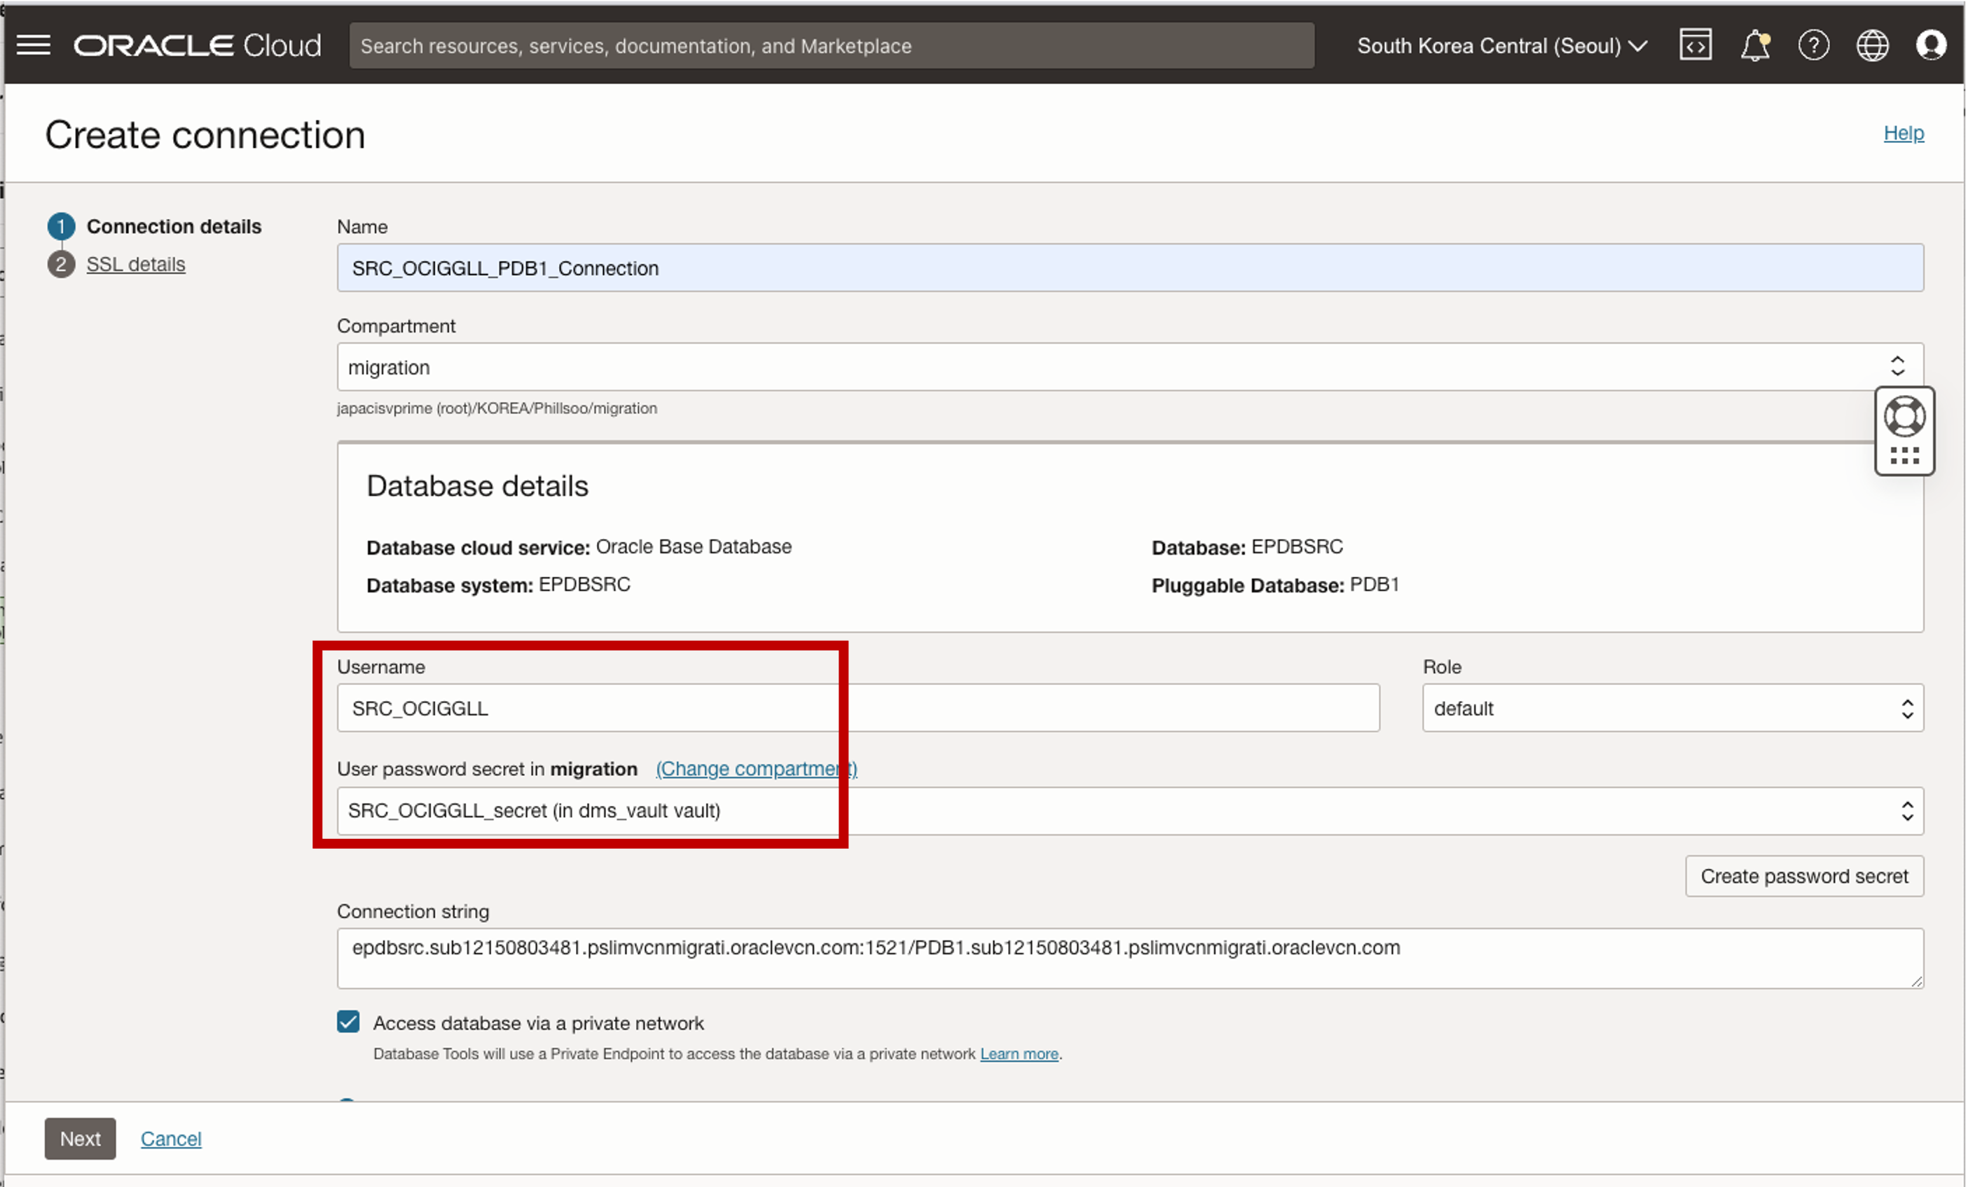Screen dimensions: 1968x1187
Task: Click Database system EPDBSRC value
Action: point(584,584)
